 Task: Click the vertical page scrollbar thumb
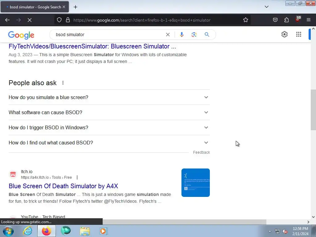click(313, 110)
